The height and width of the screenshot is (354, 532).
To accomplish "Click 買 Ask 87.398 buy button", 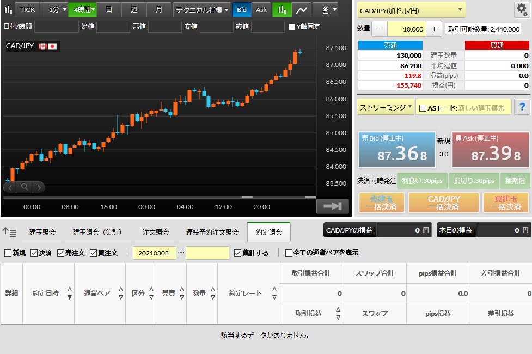I will [491, 150].
